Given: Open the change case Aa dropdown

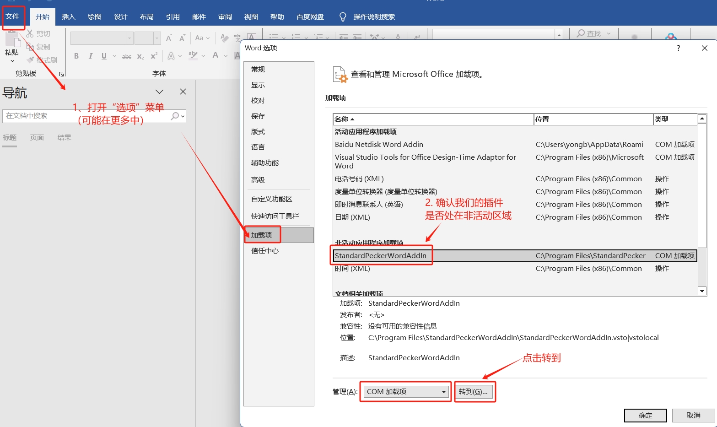Looking at the screenshot, I should [202, 38].
